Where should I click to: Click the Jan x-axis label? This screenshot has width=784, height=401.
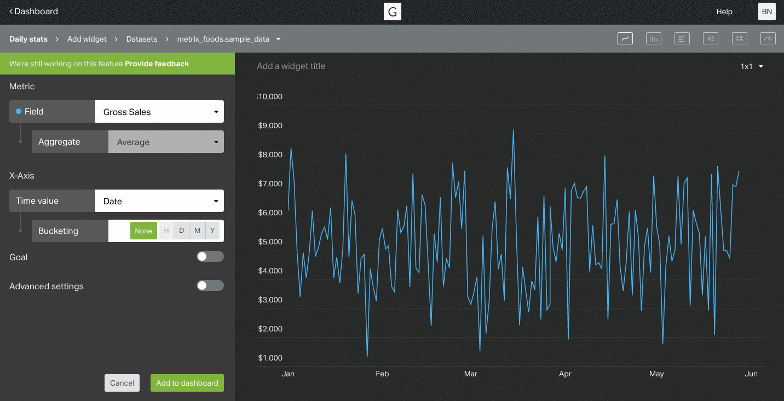[288, 374]
